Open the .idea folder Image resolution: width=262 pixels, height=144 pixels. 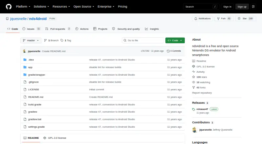coord(31,60)
